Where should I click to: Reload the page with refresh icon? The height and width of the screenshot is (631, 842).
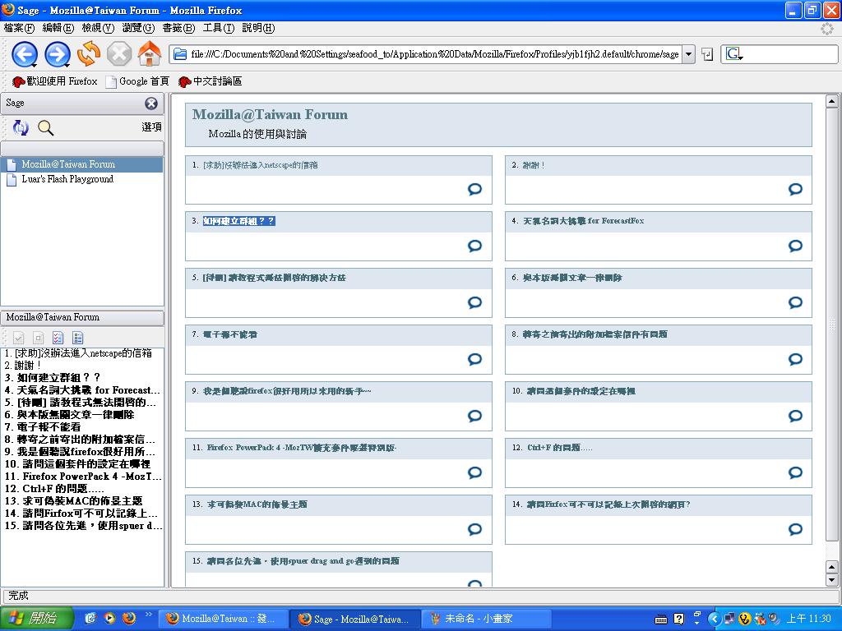[89, 53]
